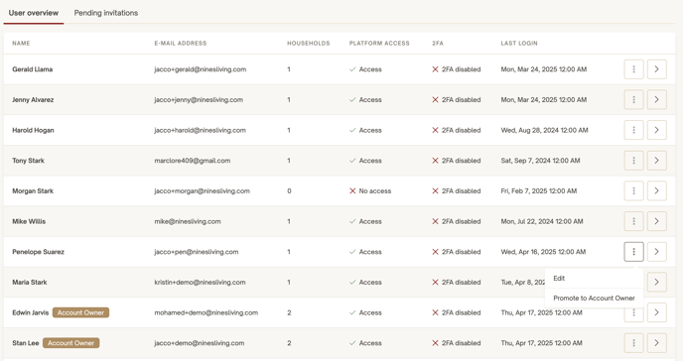
Task: Open Morgan Stark's details with arrow button
Action: click(656, 191)
